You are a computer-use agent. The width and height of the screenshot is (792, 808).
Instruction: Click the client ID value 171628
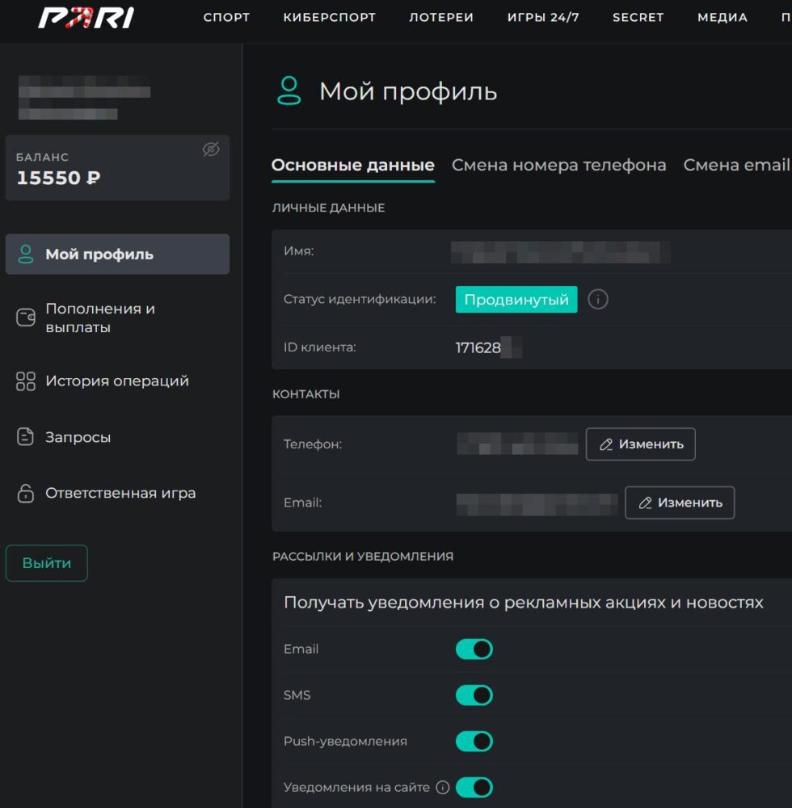point(478,347)
